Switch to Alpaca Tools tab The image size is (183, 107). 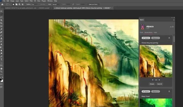(141, 32)
